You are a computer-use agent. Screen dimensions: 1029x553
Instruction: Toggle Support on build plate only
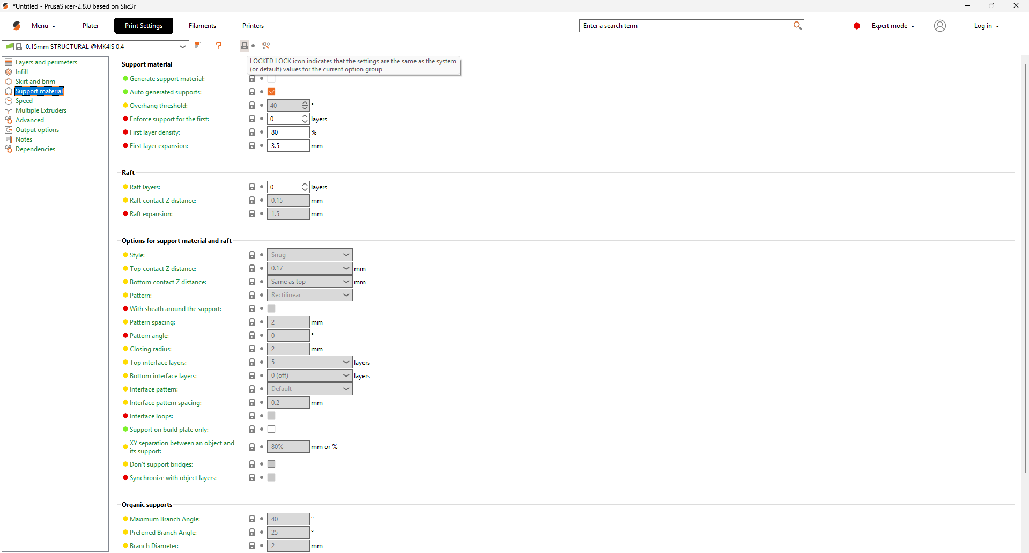click(271, 430)
